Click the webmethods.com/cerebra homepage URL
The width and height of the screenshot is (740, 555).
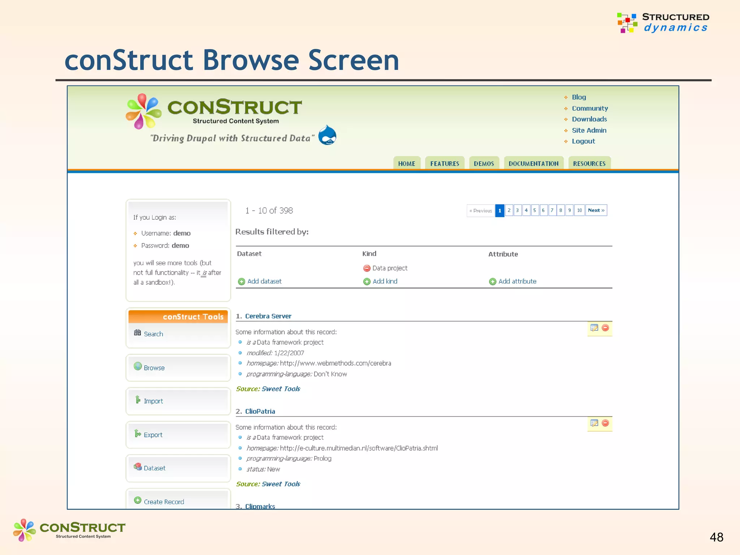coord(336,363)
